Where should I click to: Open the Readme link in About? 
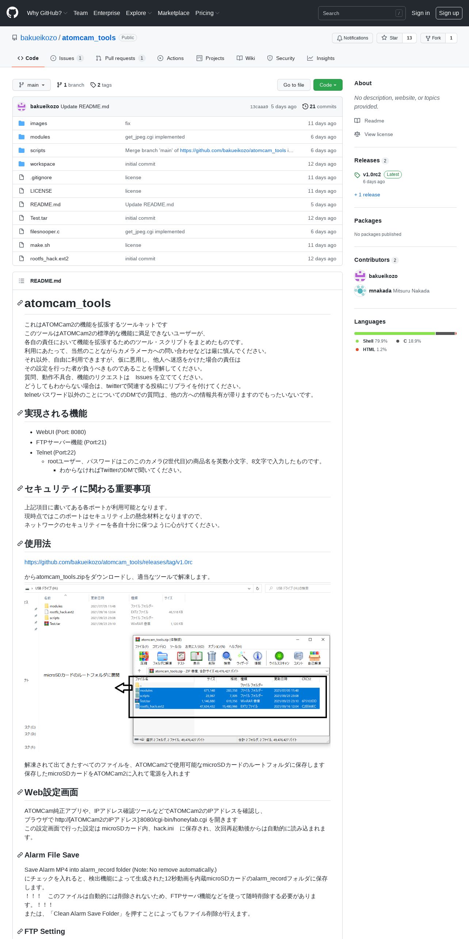(x=369, y=121)
